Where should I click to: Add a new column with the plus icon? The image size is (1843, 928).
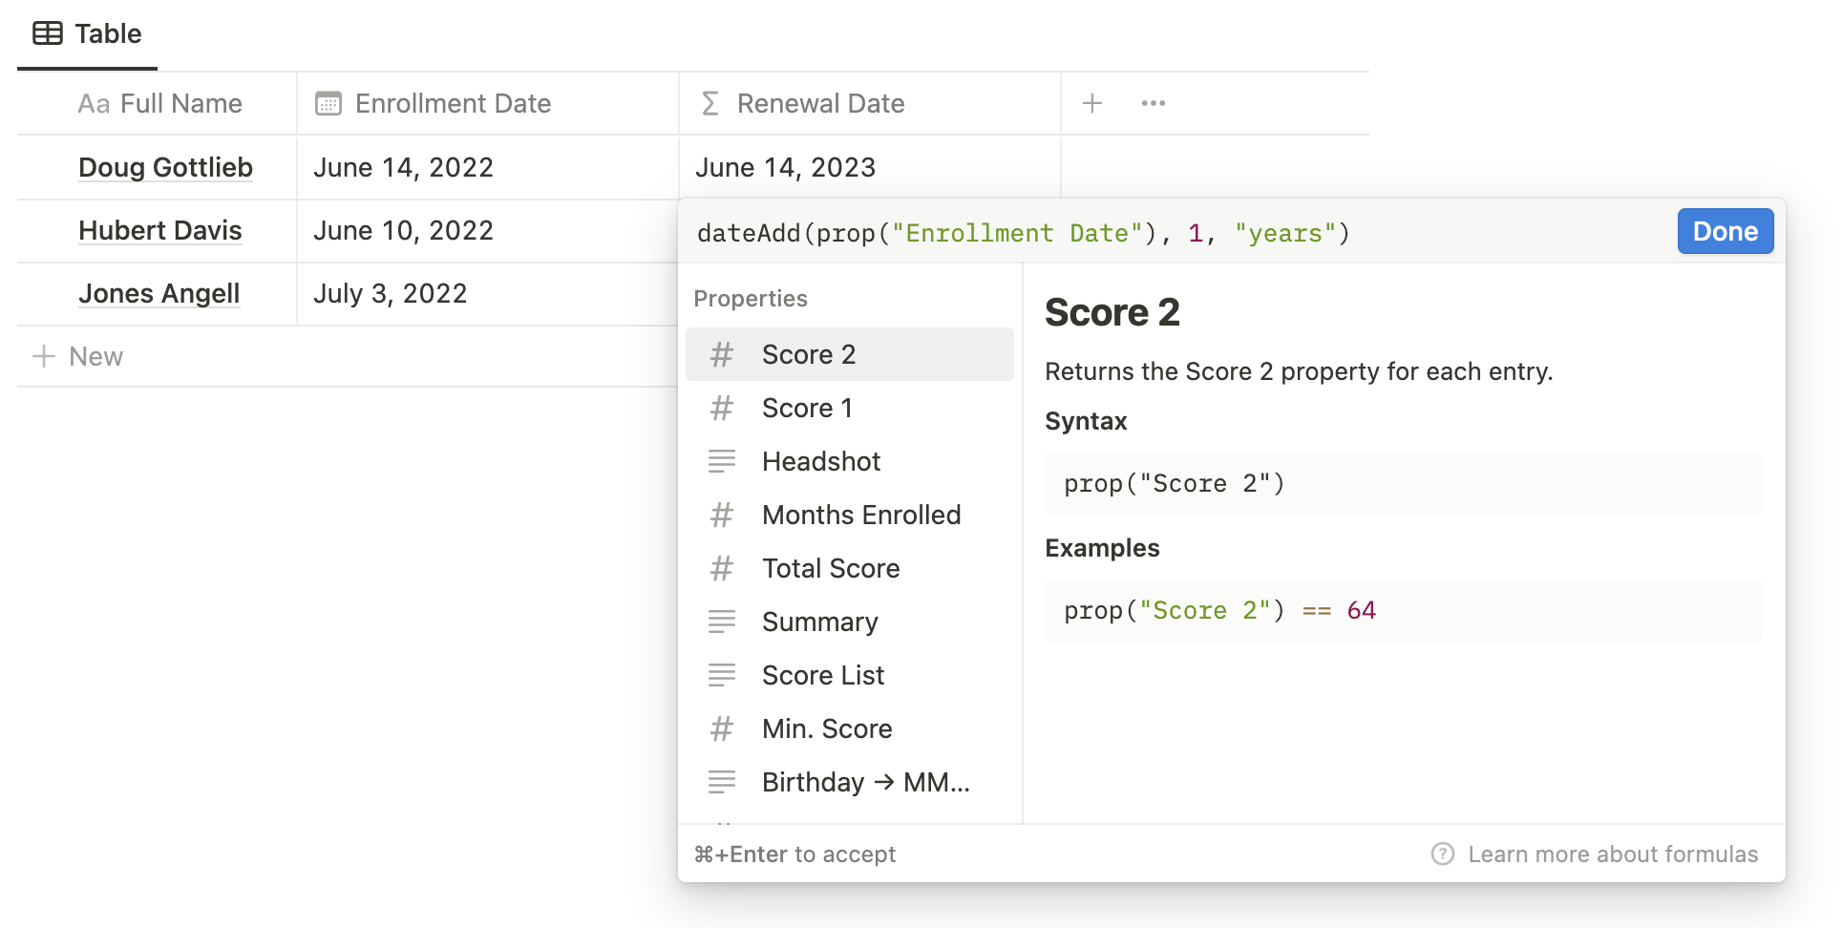(1091, 102)
